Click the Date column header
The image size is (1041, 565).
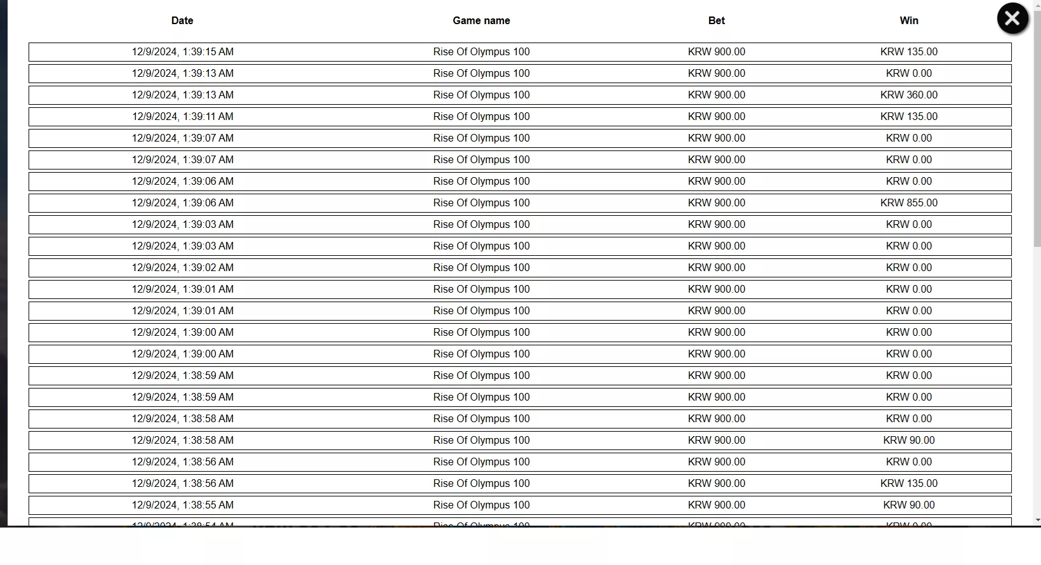click(x=182, y=20)
